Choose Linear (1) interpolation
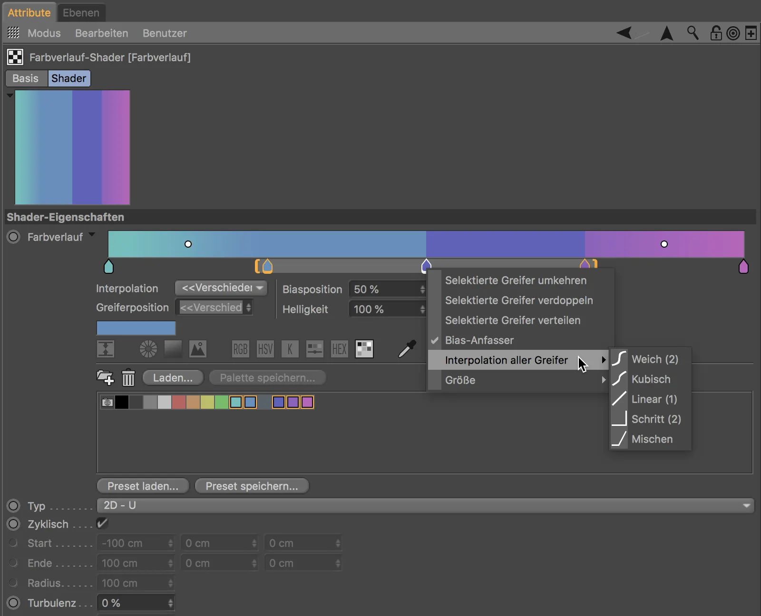The image size is (761, 616). click(650, 399)
